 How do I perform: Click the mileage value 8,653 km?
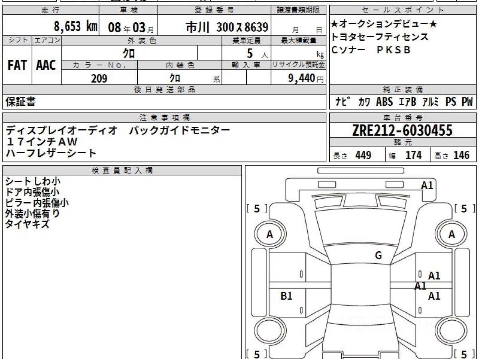coord(76,26)
